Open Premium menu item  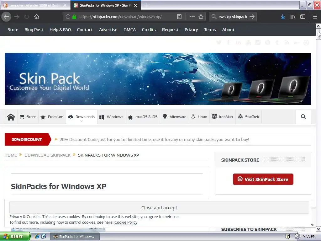[x=52, y=117]
